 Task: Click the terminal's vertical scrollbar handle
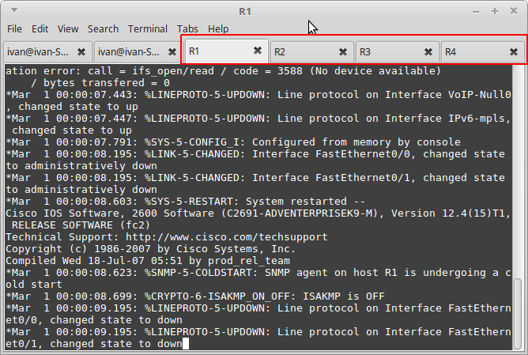coord(518,313)
